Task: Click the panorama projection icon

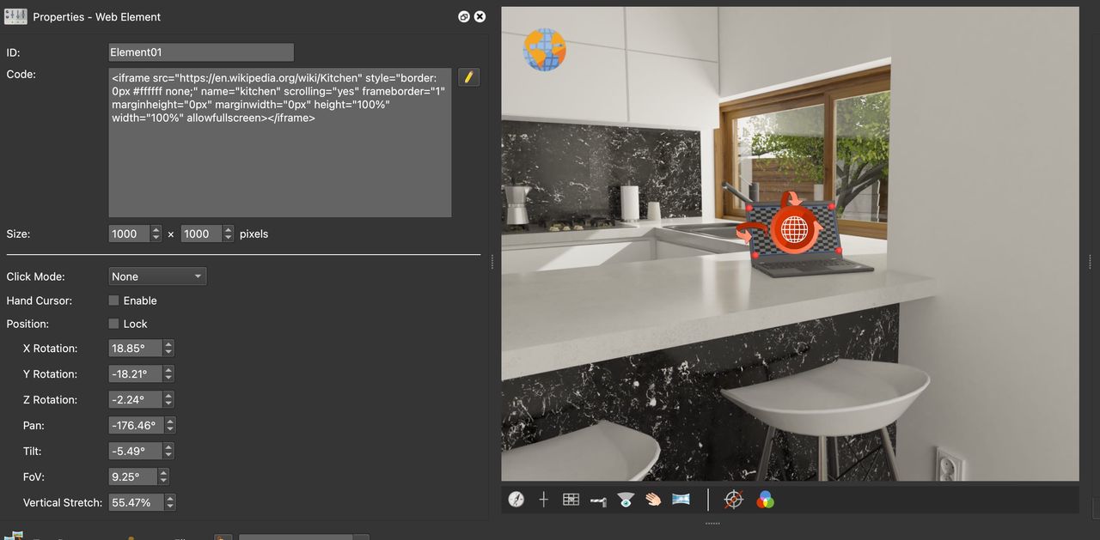Action: tap(681, 499)
